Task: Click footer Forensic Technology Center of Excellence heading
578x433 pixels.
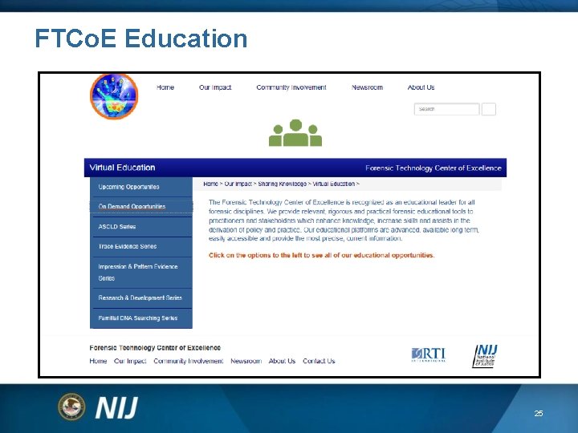Action: (x=155, y=347)
